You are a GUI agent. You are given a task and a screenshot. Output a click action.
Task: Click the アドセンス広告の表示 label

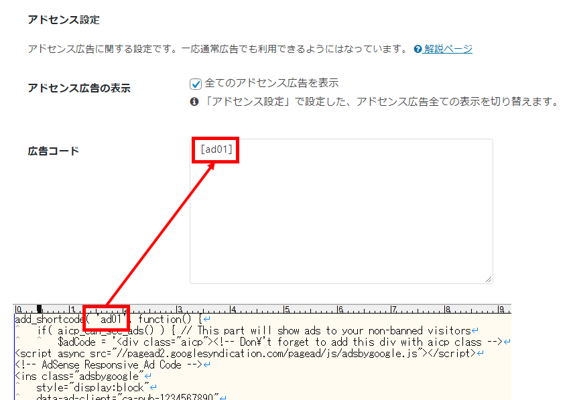click(x=79, y=88)
